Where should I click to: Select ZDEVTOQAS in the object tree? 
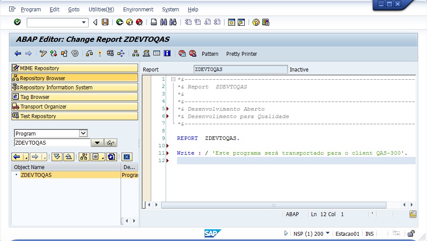coord(36,175)
